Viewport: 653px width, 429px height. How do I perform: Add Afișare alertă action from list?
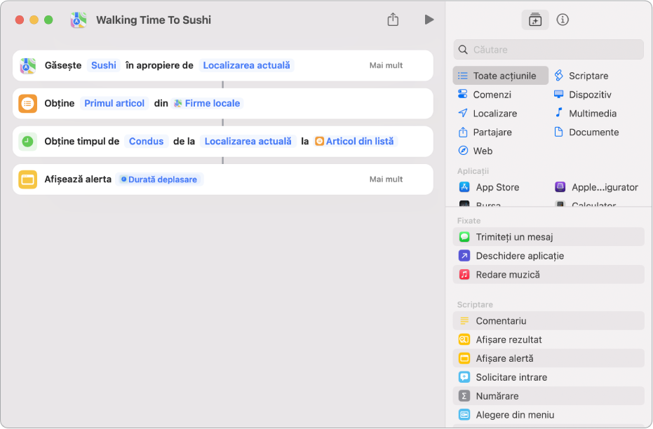(x=548, y=358)
